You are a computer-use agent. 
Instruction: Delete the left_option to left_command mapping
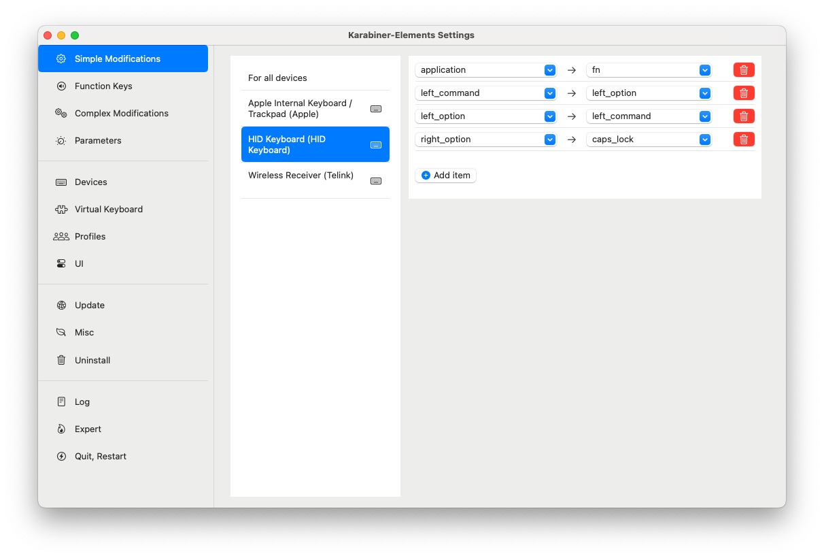click(x=744, y=116)
